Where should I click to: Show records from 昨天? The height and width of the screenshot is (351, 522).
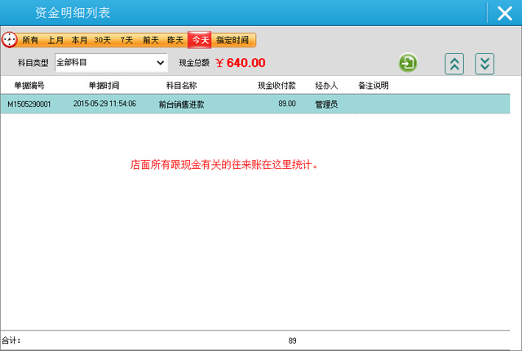point(175,40)
